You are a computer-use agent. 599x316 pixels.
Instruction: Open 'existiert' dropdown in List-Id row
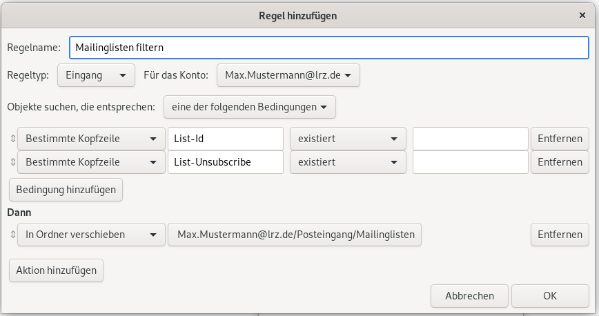(347, 139)
